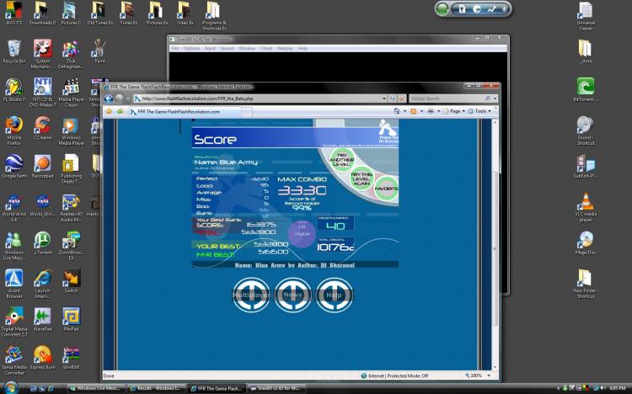Open the News round button
The height and width of the screenshot is (394, 632).
coord(292,295)
